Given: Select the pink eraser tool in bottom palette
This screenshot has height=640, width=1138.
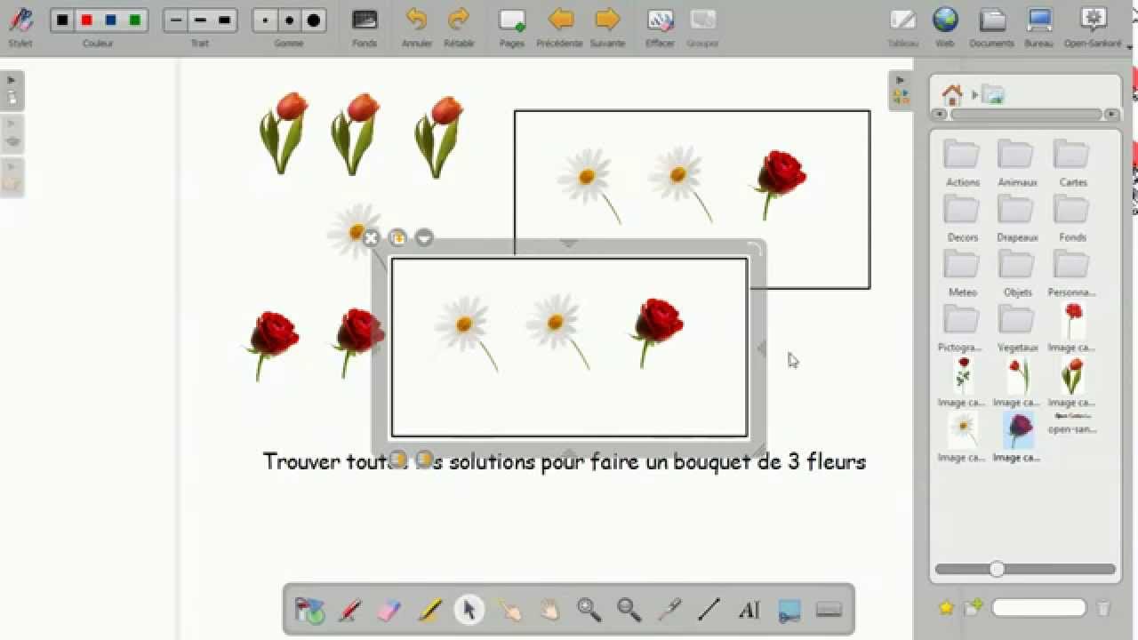Looking at the screenshot, I should point(389,610).
